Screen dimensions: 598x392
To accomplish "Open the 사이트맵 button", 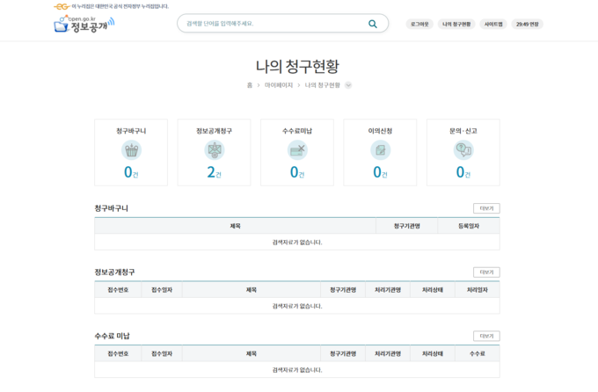I will [x=493, y=24].
